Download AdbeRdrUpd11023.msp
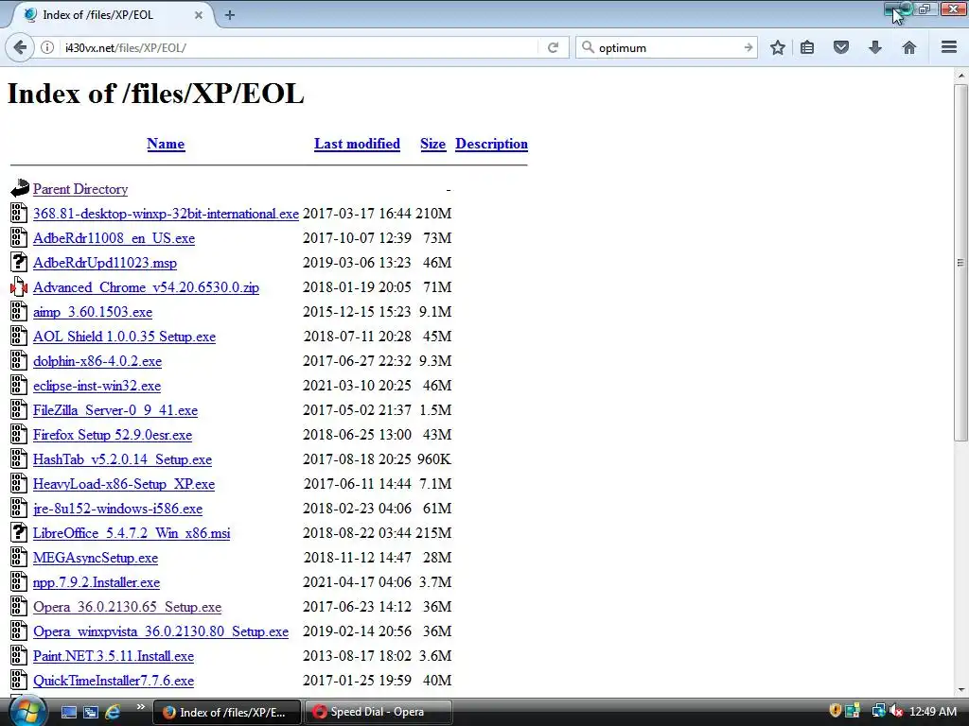This screenshot has width=969, height=726. coord(105,263)
